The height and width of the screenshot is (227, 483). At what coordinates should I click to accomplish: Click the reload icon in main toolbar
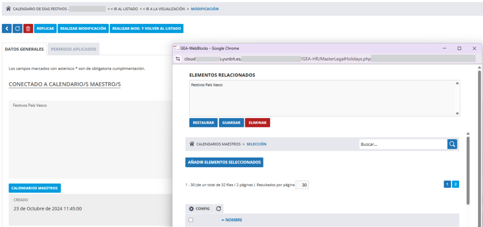coord(18,29)
